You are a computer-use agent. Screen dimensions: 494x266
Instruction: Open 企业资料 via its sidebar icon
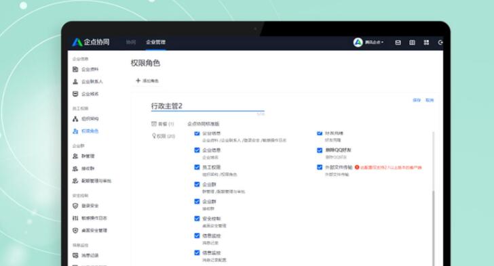point(75,69)
